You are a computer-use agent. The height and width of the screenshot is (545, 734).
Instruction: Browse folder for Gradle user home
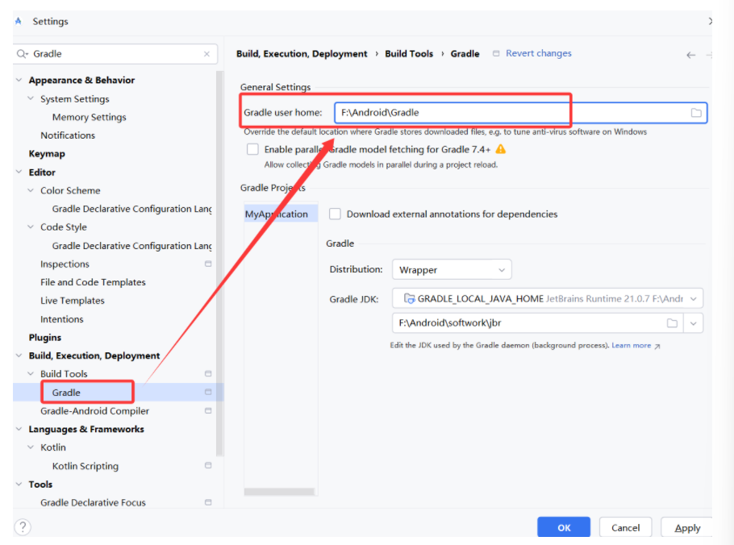pyautogui.click(x=696, y=113)
